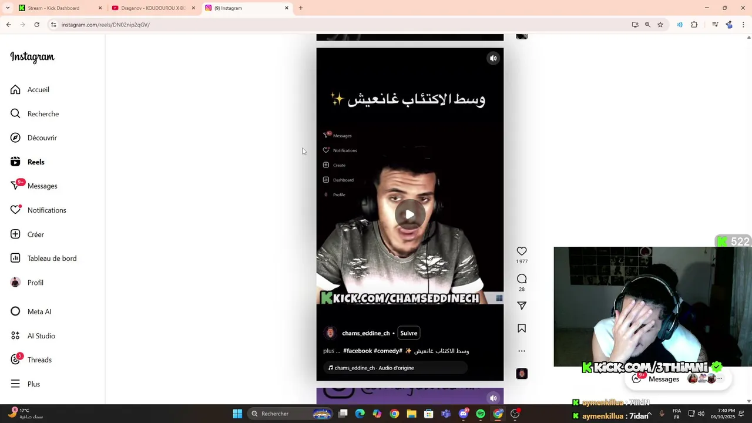The image size is (752, 423).
Task: Click Suivre to follow chams_eddine_ch
Action: click(409, 333)
